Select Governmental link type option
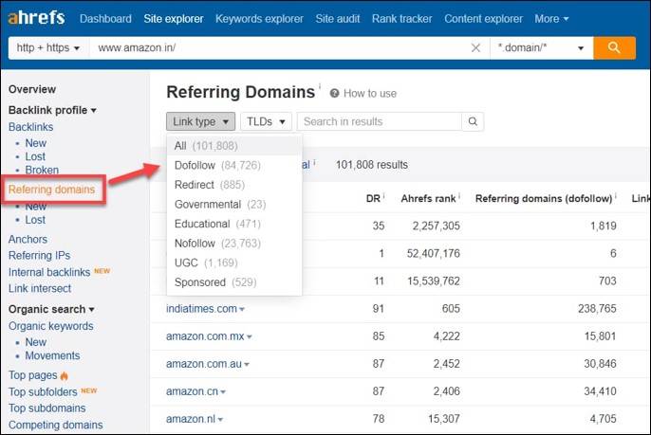This screenshot has width=651, height=435. [233, 204]
